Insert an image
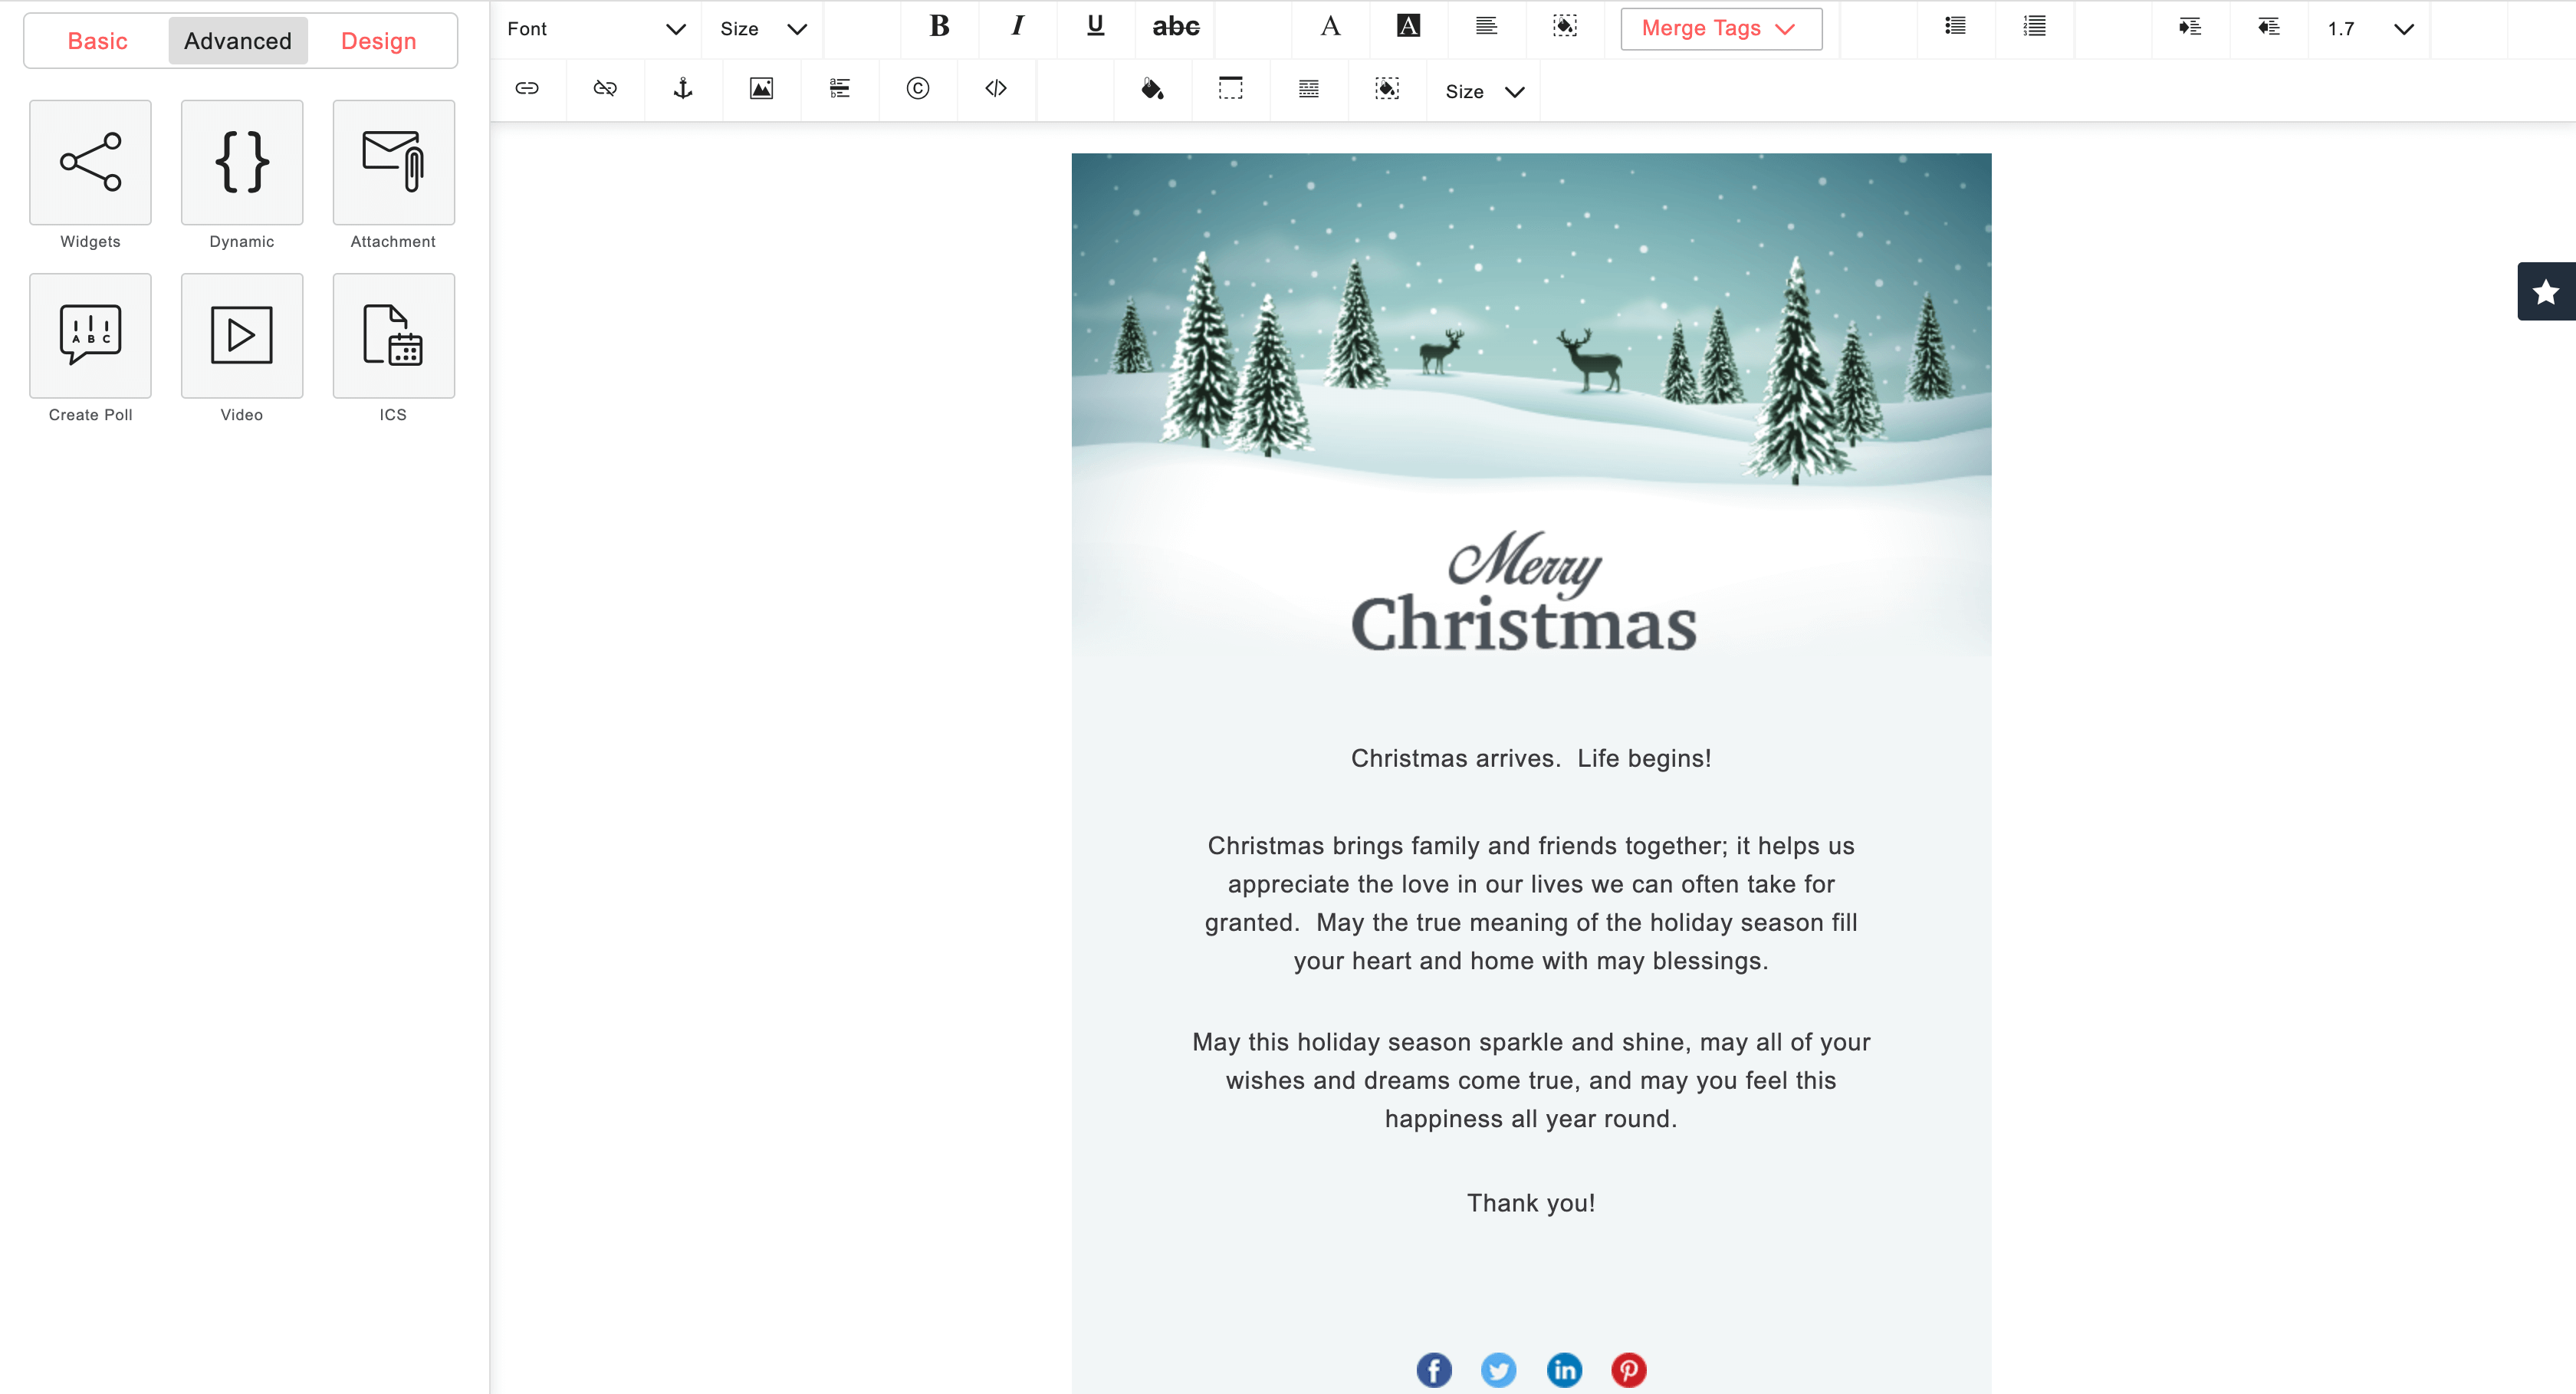Screen dimensions: 2576x1394 [x=761, y=89]
